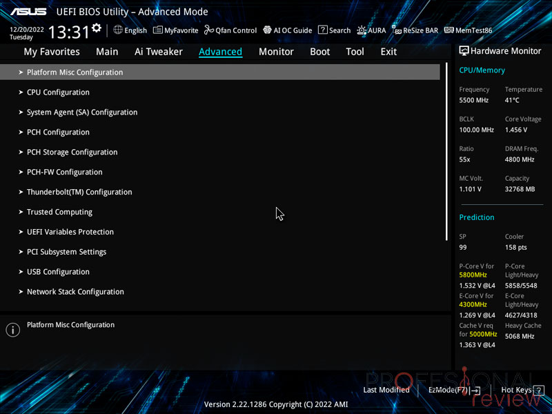Click Last Modified button
Screen dimensions: 552x414
(x=386, y=390)
